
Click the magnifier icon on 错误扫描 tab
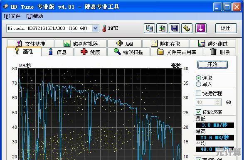point(117,52)
